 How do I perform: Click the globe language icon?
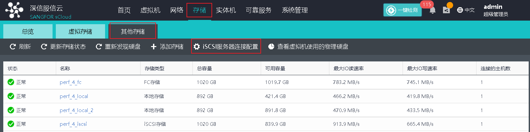click(460, 10)
